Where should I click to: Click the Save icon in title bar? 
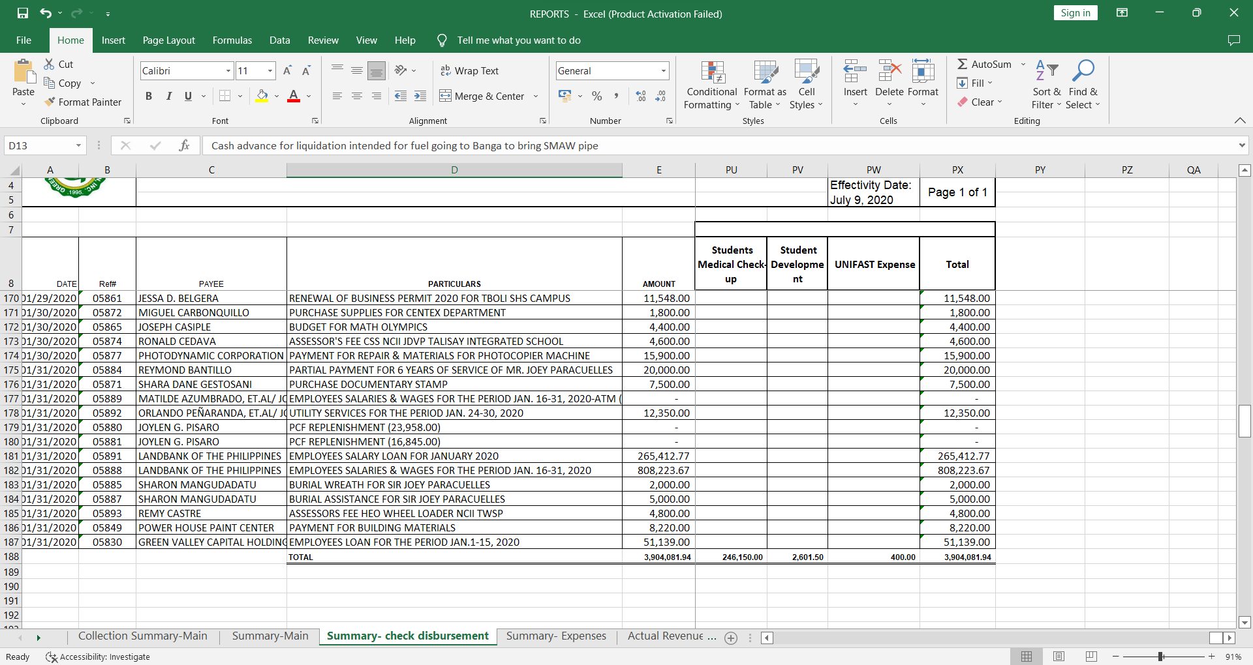(x=23, y=13)
